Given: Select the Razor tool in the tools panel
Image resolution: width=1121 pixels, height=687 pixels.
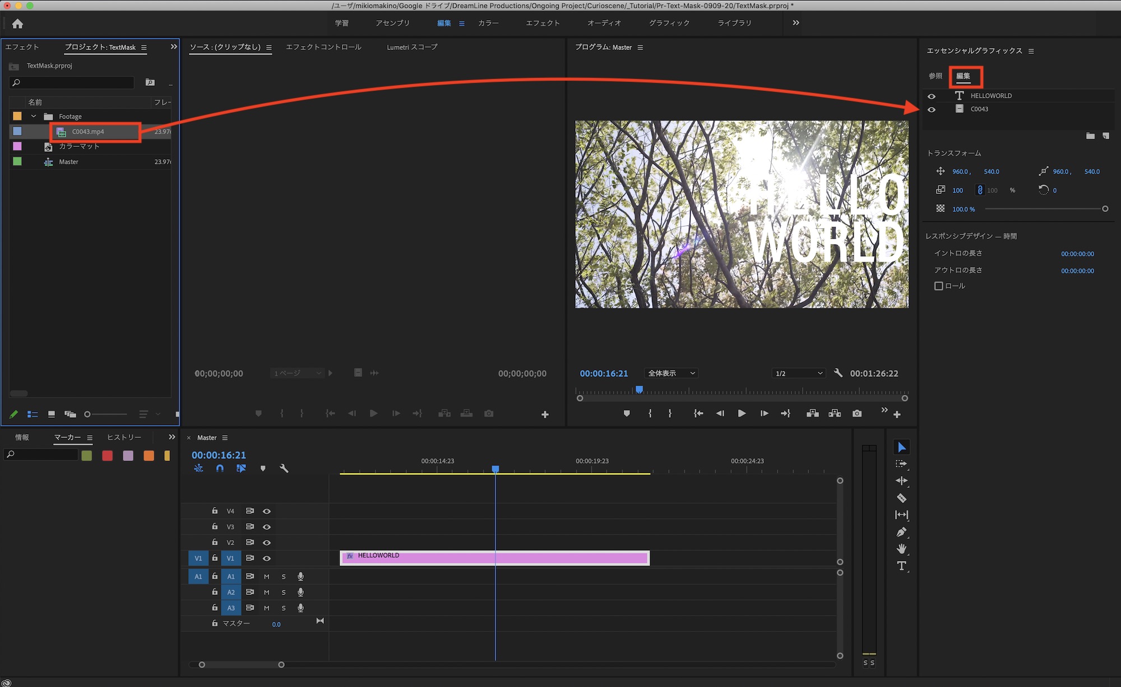Looking at the screenshot, I should [x=901, y=498].
